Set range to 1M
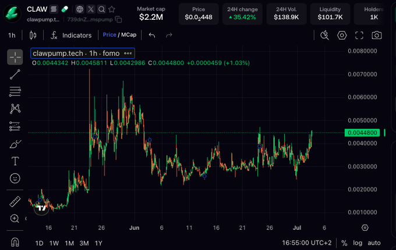Image resolution: width=396 pixels, height=250 pixels. click(69, 243)
